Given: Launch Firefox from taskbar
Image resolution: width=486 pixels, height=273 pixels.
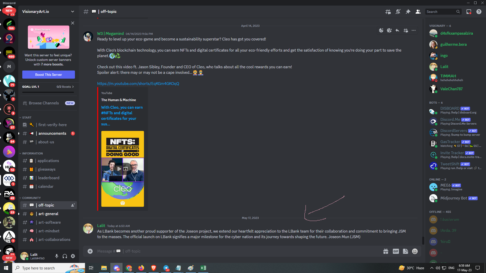Looking at the screenshot, I should [x=141, y=268].
